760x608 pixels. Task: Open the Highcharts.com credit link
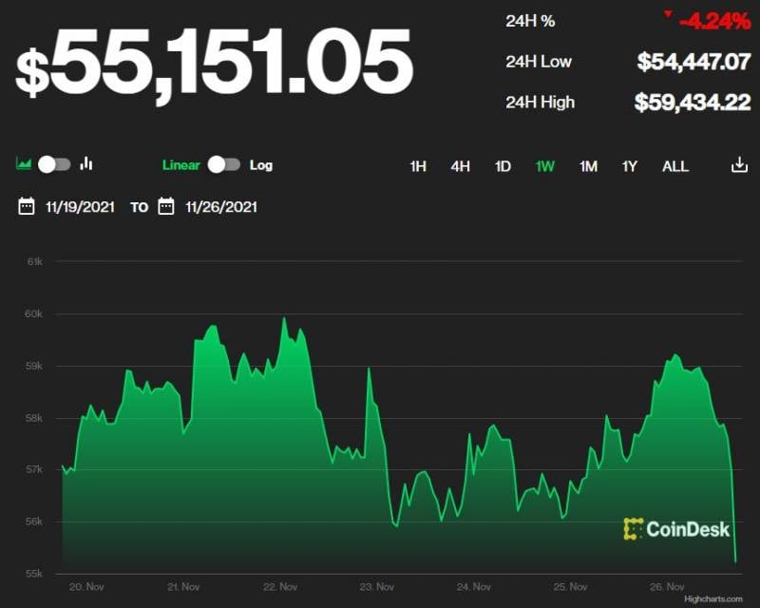tap(713, 599)
